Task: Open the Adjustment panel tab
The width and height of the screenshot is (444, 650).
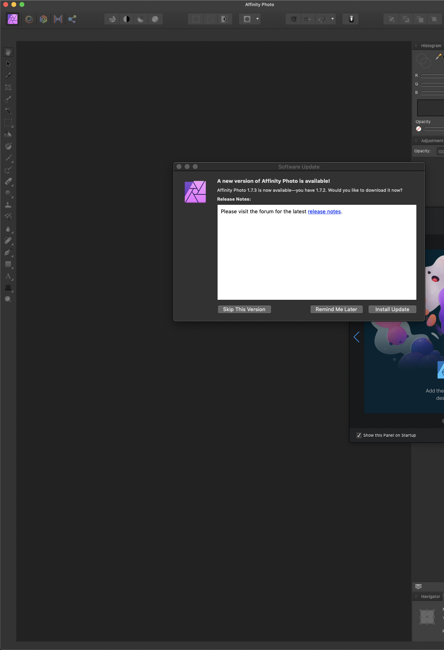Action: pos(432,141)
